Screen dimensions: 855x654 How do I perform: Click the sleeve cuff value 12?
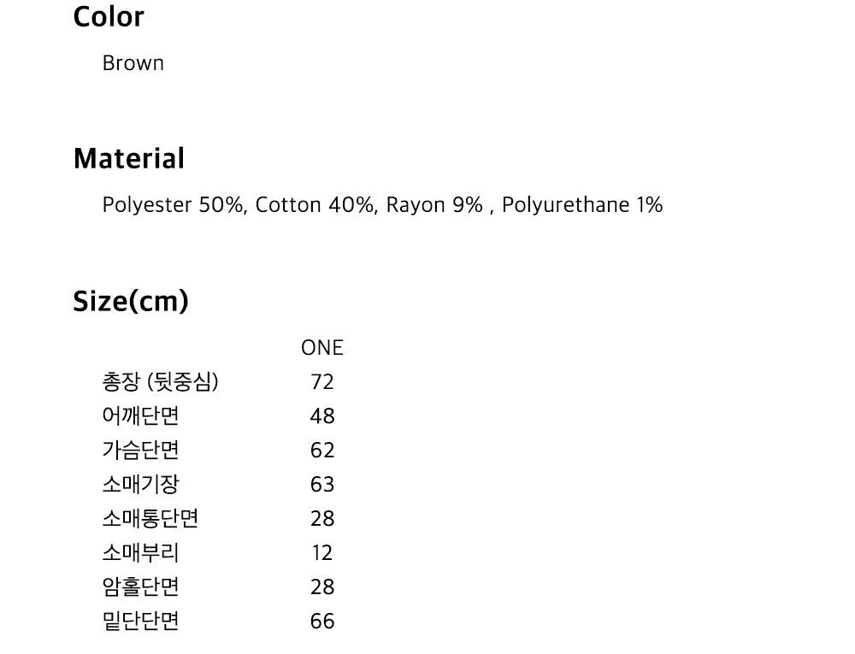[321, 553]
